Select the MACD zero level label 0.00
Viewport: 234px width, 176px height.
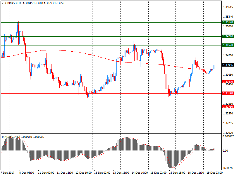[225, 151]
